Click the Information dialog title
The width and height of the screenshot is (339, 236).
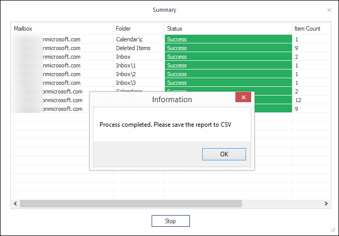172,100
